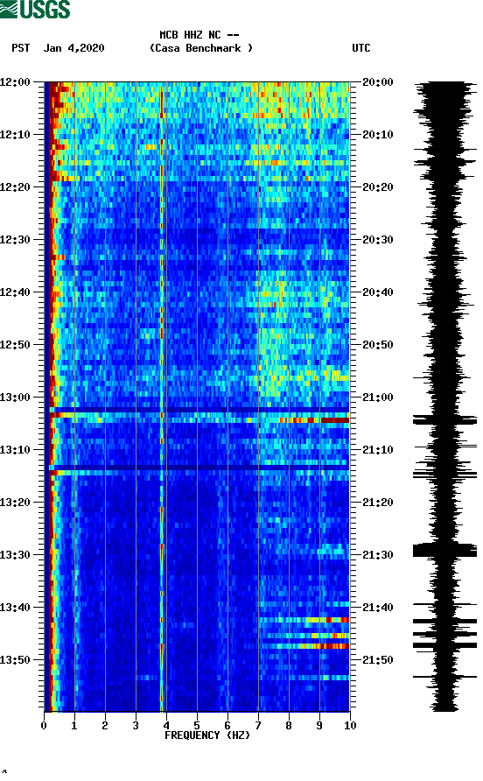Click the '3' frequency axis tick label
Screen dimensions: 483x781
click(x=136, y=726)
